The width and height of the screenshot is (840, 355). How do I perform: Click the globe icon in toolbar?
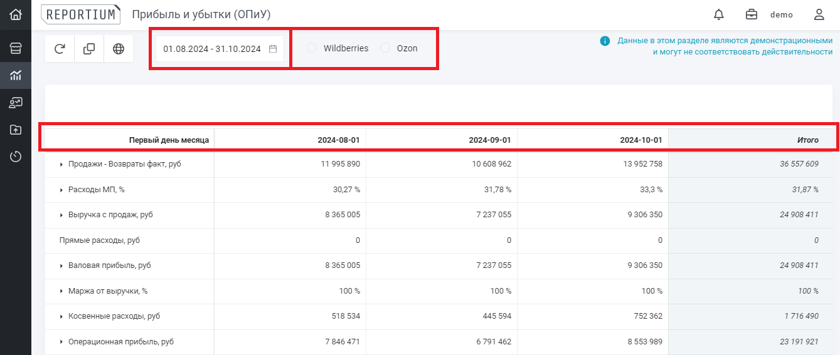119,49
